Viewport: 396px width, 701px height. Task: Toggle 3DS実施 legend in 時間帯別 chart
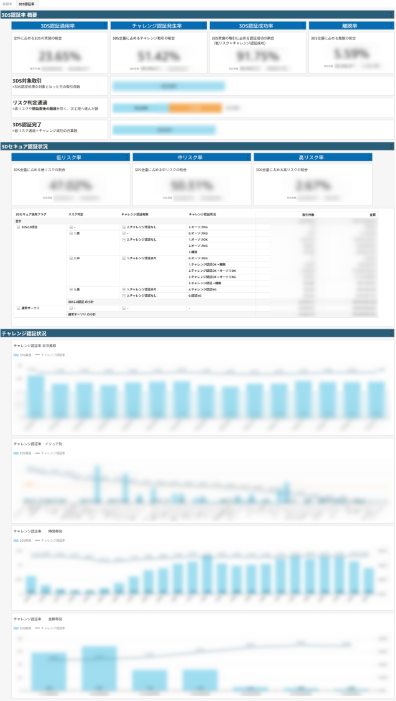(22, 541)
